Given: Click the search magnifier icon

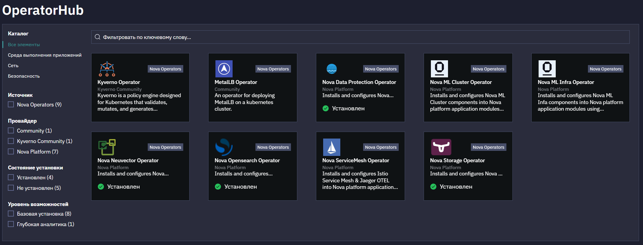Looking at the screenshot, I should [x=97, y=37].
